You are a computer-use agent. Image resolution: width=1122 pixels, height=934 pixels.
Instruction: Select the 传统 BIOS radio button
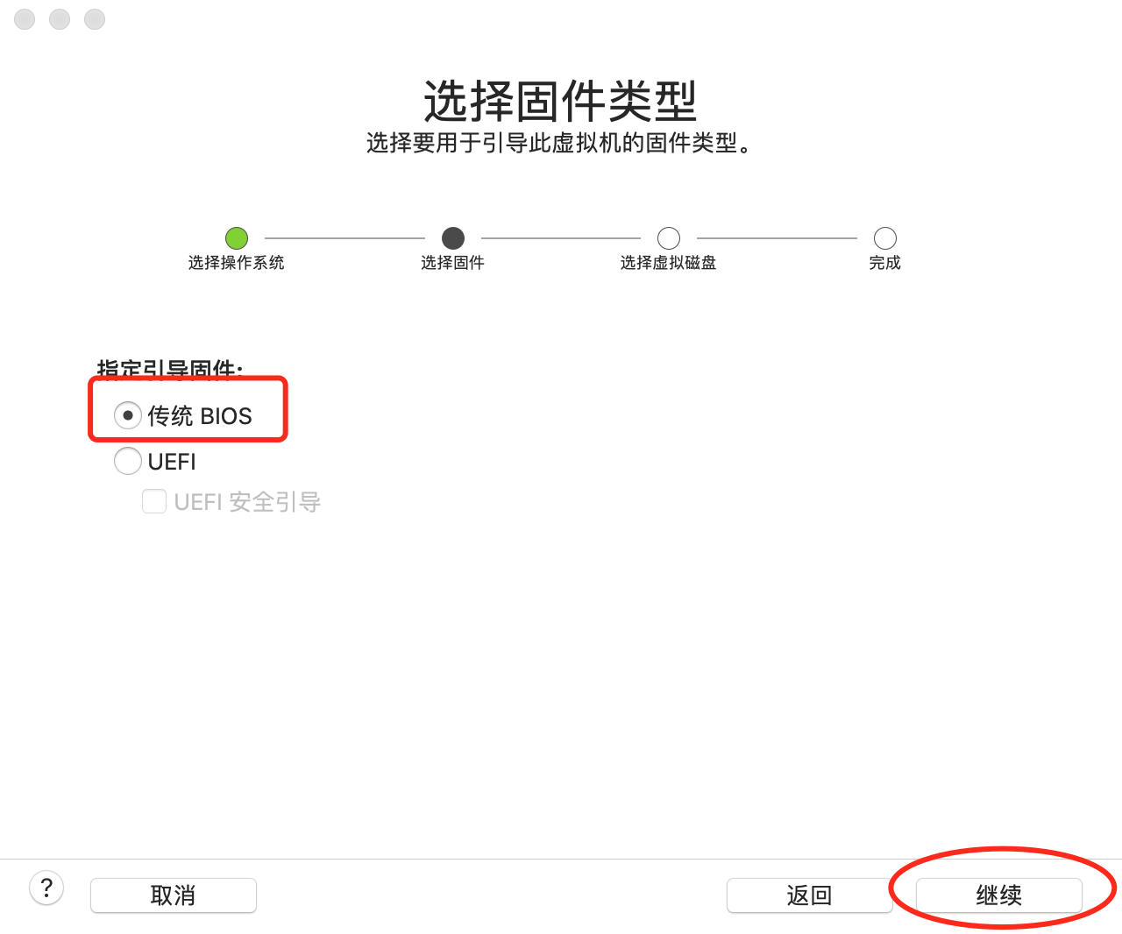[x=128, y=415]
